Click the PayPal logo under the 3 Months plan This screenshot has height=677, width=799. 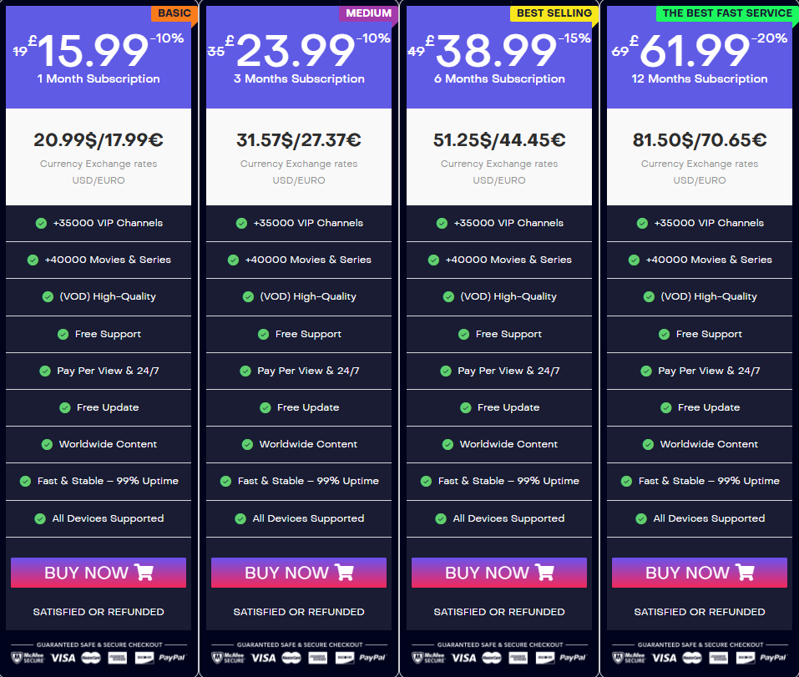tap(372, 658)
